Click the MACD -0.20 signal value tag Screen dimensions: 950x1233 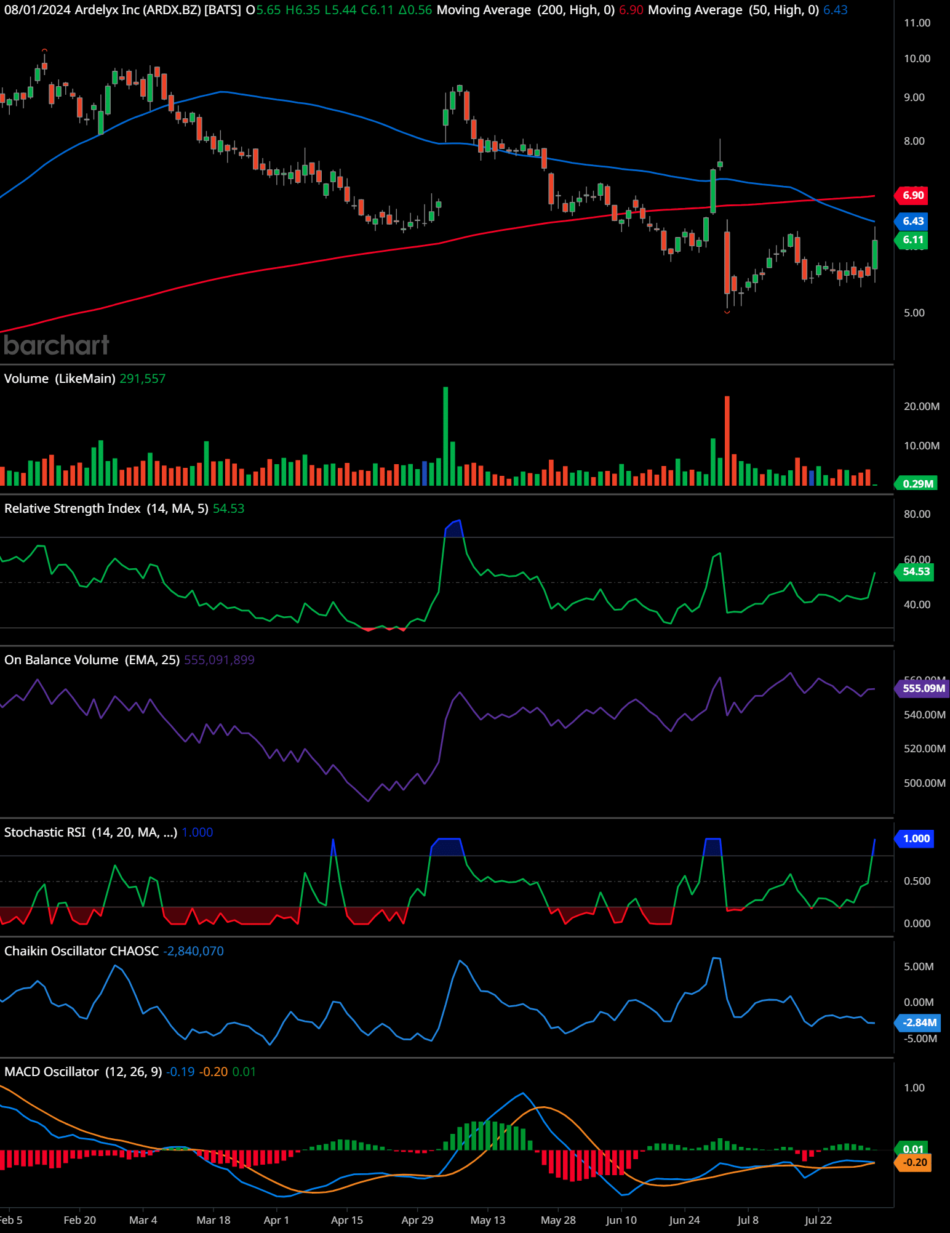[x=913, y=1162]
